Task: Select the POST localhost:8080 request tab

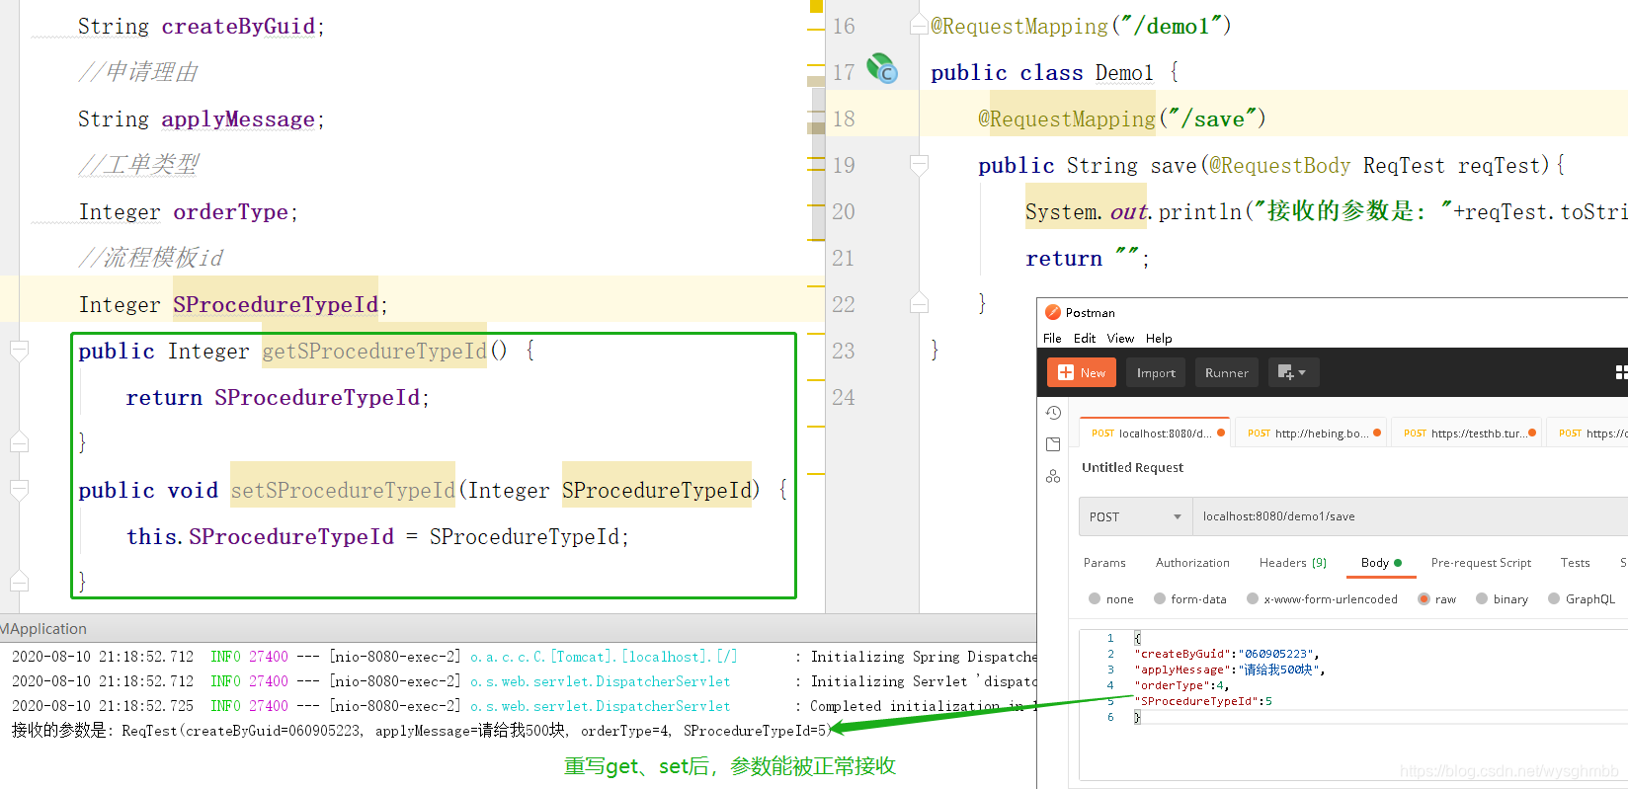Action: (1156, 433)
